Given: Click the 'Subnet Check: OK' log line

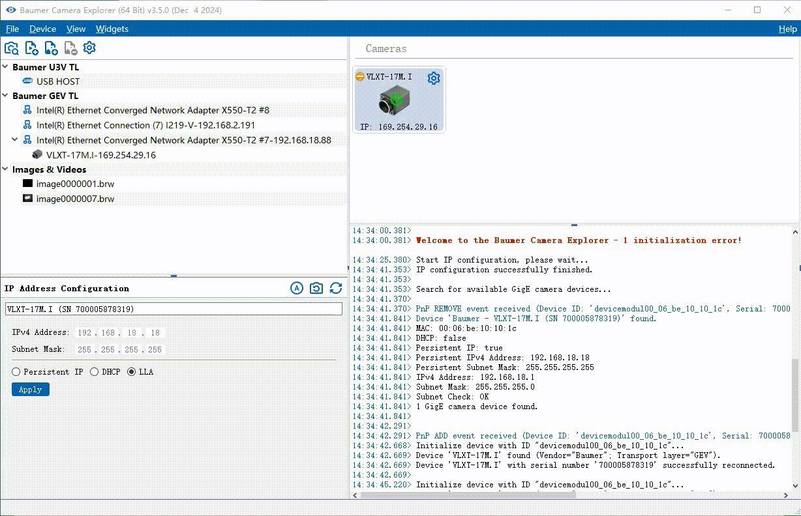Looking at the screenshot, I should pyautogui.click(x=452, y=397).
